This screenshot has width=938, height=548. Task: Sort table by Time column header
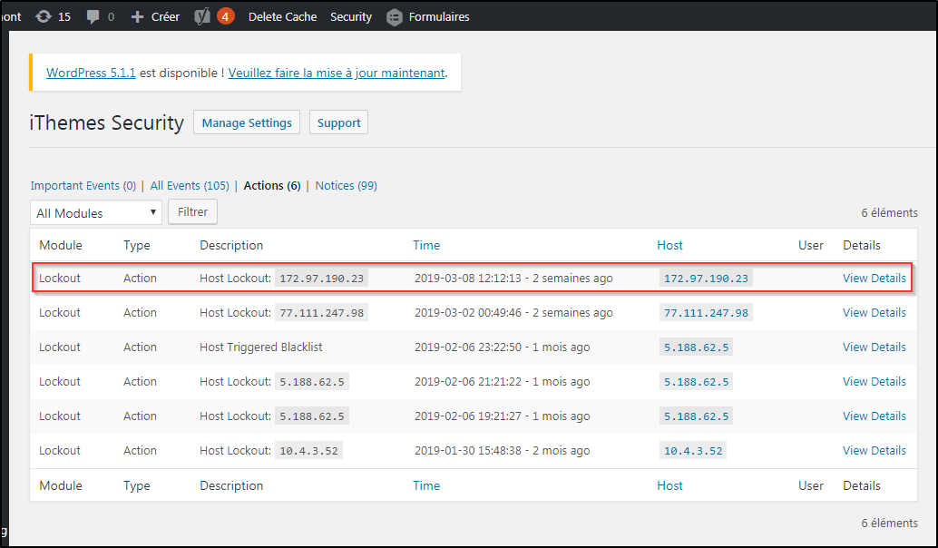pyautogui.click(x=426, y=245)
